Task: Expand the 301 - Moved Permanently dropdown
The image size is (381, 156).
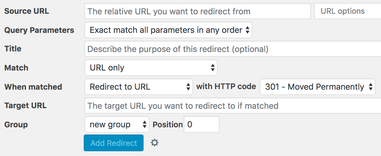Action: 317,87
